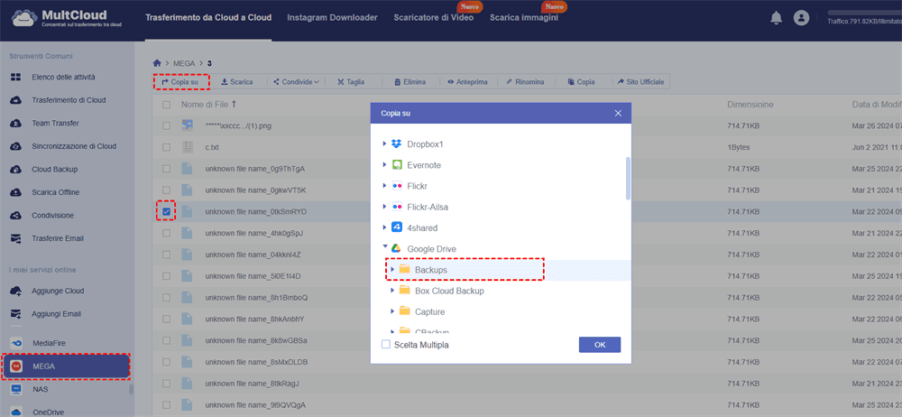Screen dimensions: 902x417
Task: Expand the Flickr-Ailsa tree node
Action: tap(384, 207)
